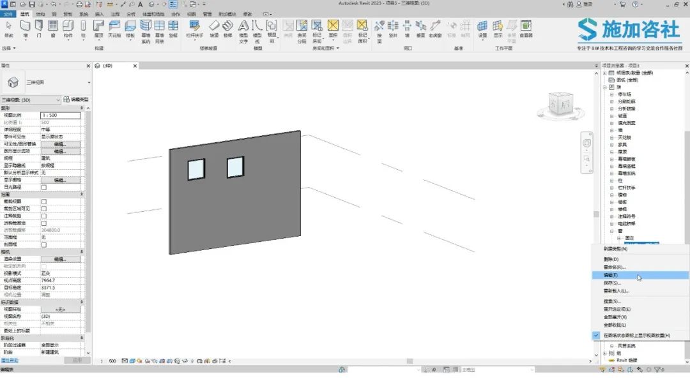Image resolution: width=690 pixels, height=388 pixels.
Task: Open the Insert (插入) ribbon tab
Action: pyautogui.click(x=99, y=13)
